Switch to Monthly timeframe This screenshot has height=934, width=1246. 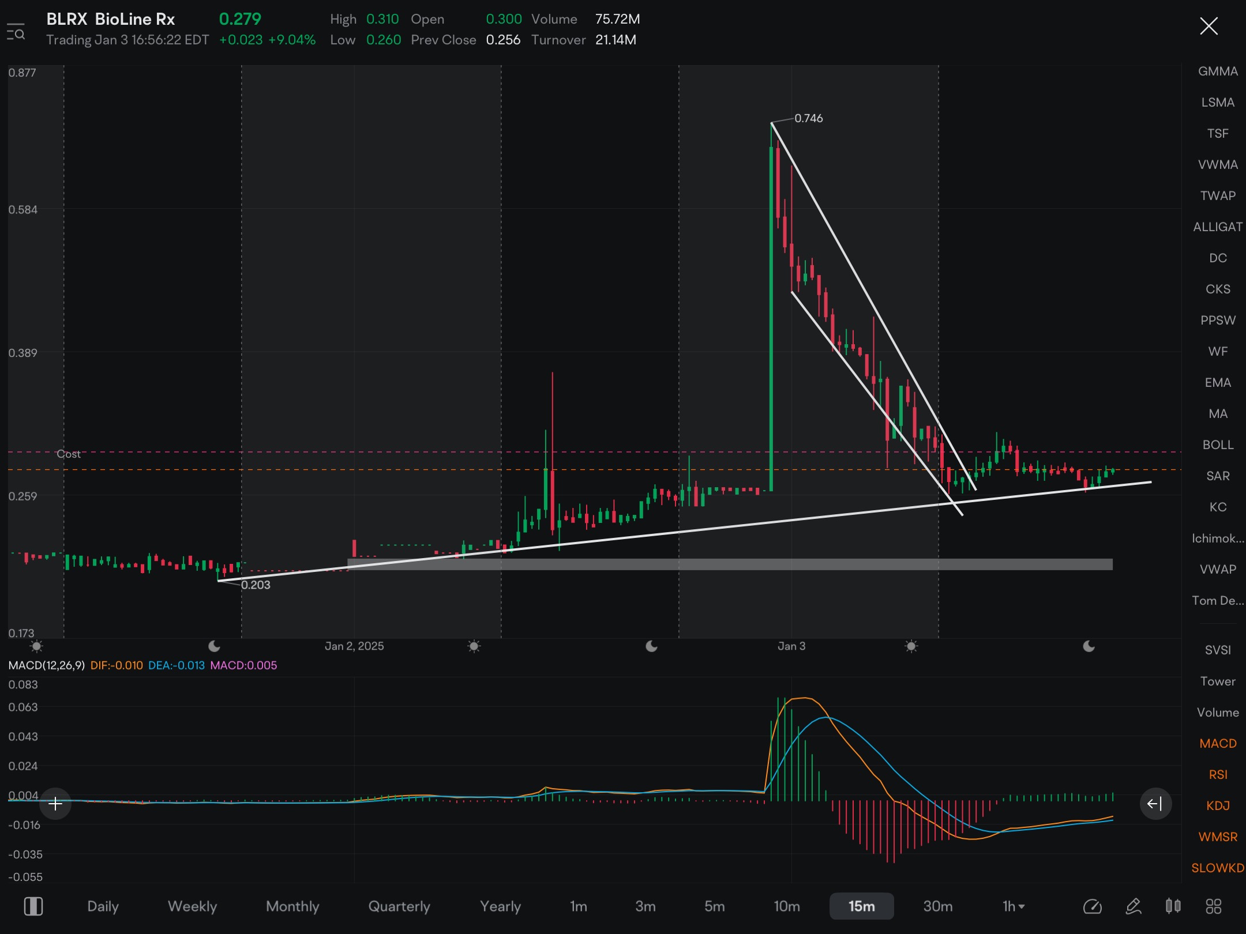292,906
